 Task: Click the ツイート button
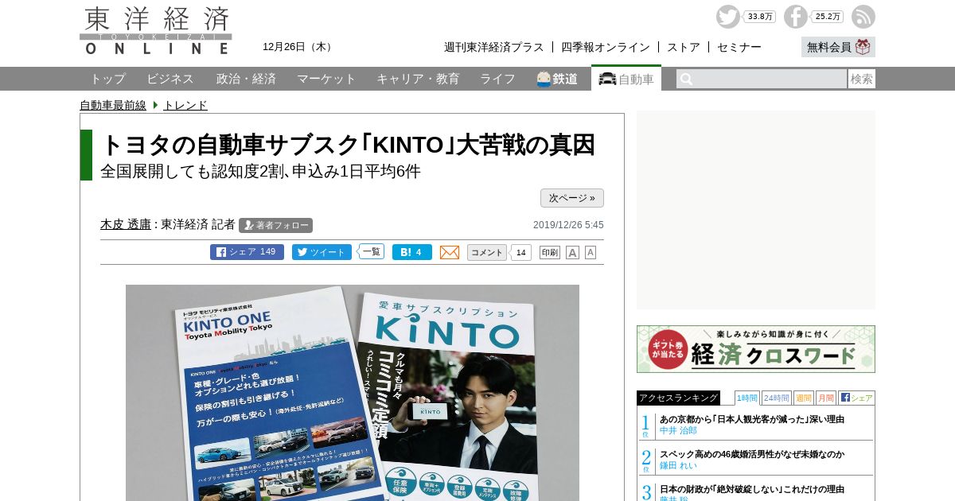322,252
